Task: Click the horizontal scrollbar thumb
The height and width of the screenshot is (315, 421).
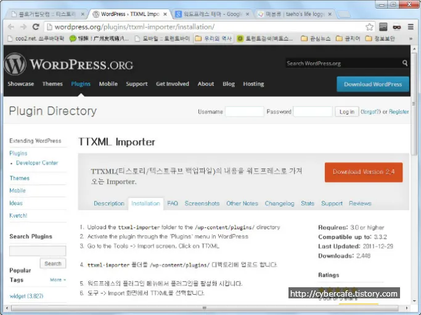Action: pyautogui.click(x=205, y=308)
